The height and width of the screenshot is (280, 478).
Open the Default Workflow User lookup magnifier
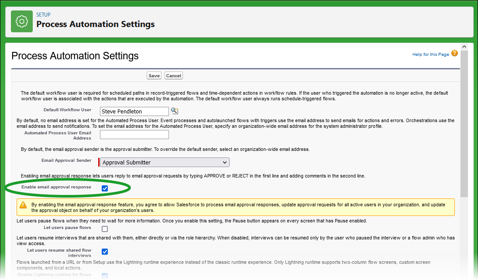pos(175,111)
